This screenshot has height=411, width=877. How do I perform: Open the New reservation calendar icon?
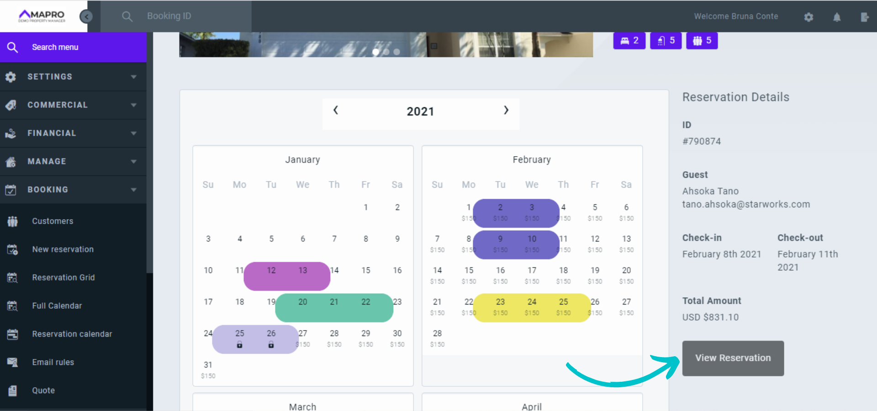(x=12, y=249)
